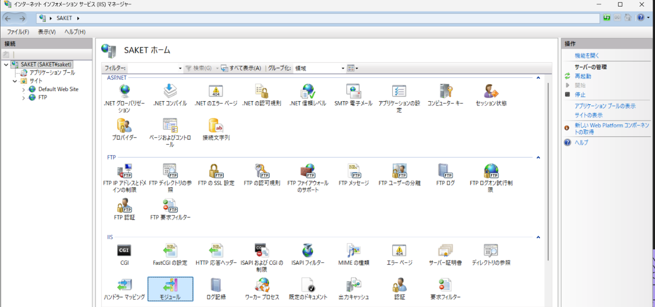
Task: Open .NET 信頼レベル icon
Action: (307, 95)
